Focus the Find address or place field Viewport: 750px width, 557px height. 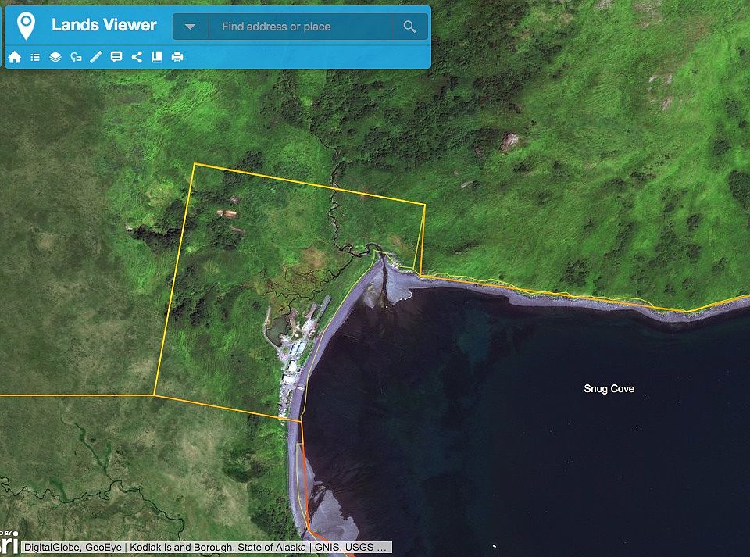(300, 27)
